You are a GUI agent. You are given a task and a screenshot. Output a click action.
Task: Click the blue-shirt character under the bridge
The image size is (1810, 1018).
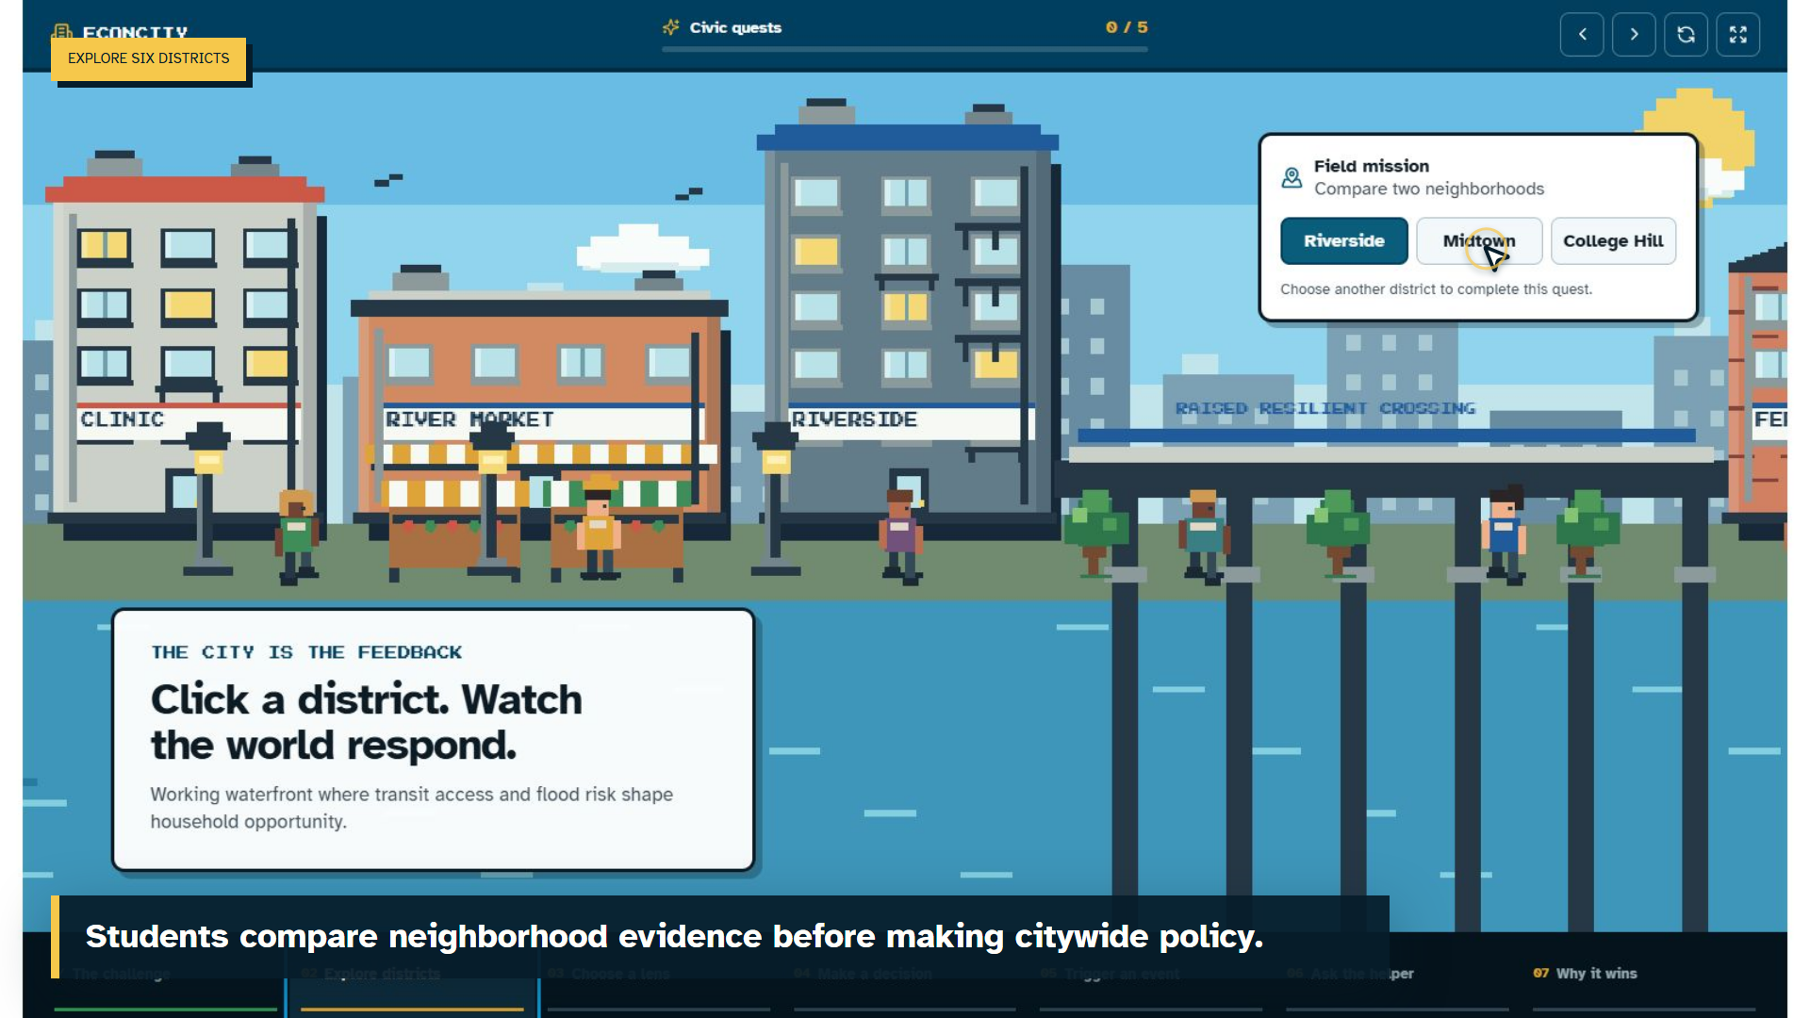(x=1505, y=535)
